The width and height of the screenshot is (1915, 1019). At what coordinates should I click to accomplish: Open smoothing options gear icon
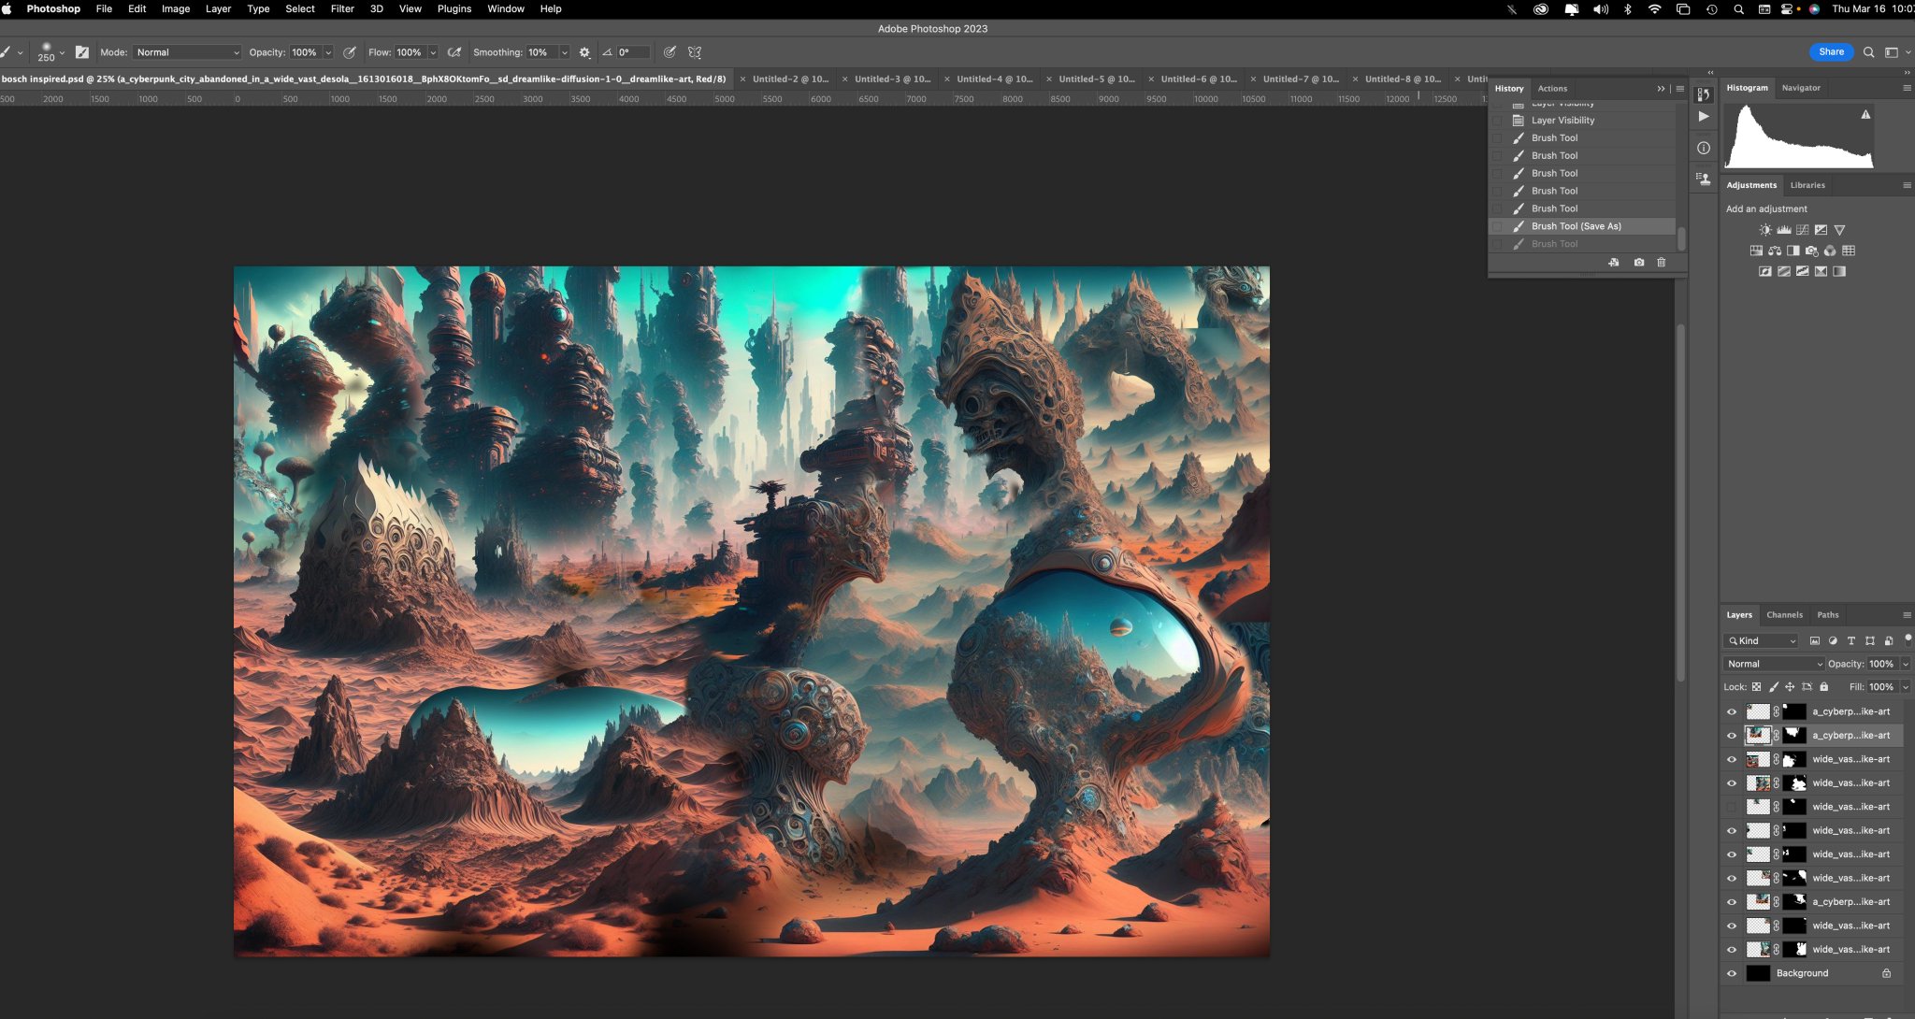(x=584, y=52)
